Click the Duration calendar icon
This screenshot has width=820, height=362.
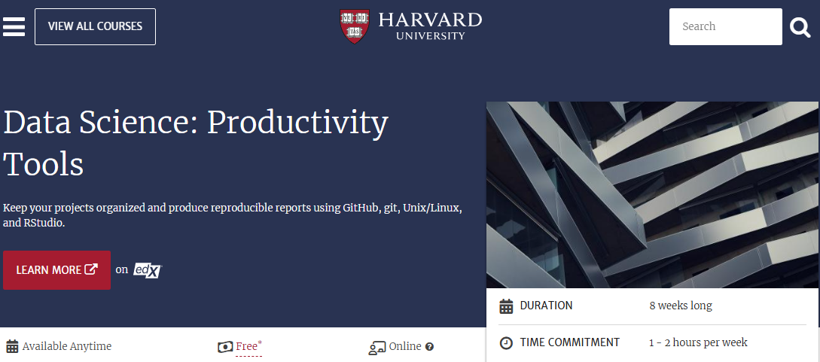(507, 306)
